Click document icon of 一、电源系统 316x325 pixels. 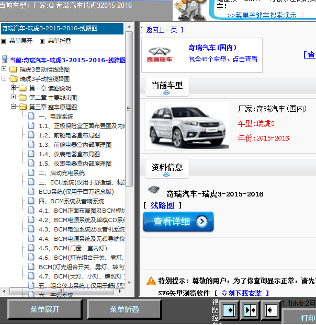[x=31, y=116]
